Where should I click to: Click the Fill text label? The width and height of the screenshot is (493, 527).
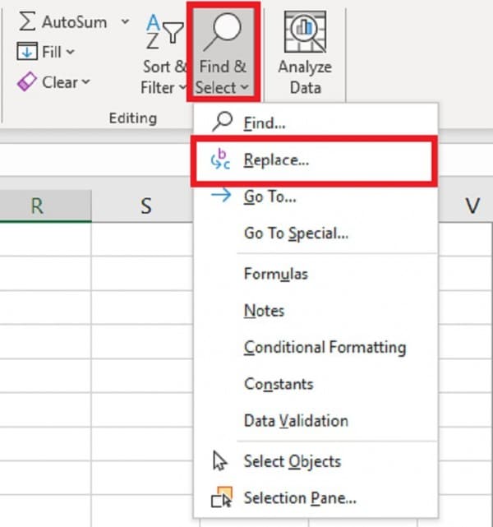[52, 52]
